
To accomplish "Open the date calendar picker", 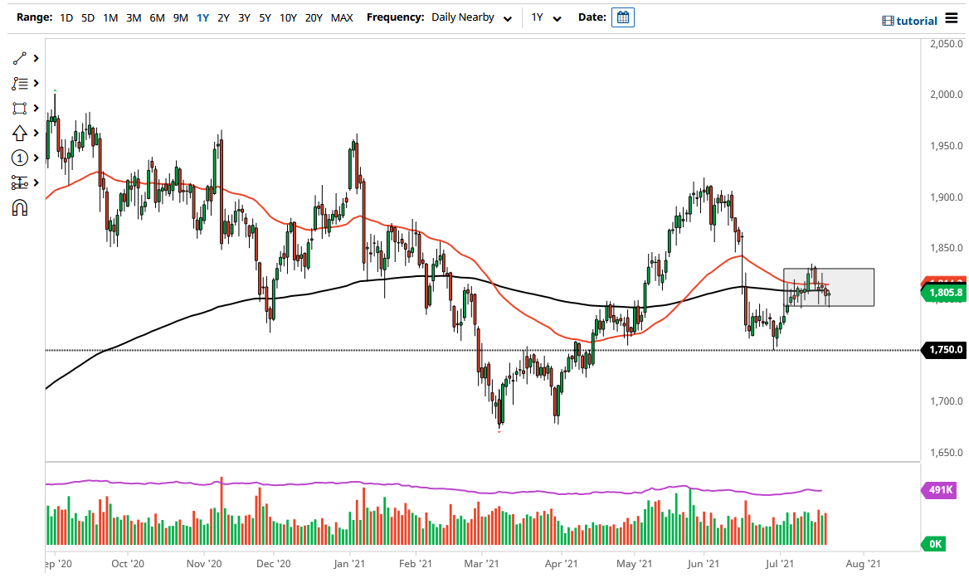I will pos(623,17).
